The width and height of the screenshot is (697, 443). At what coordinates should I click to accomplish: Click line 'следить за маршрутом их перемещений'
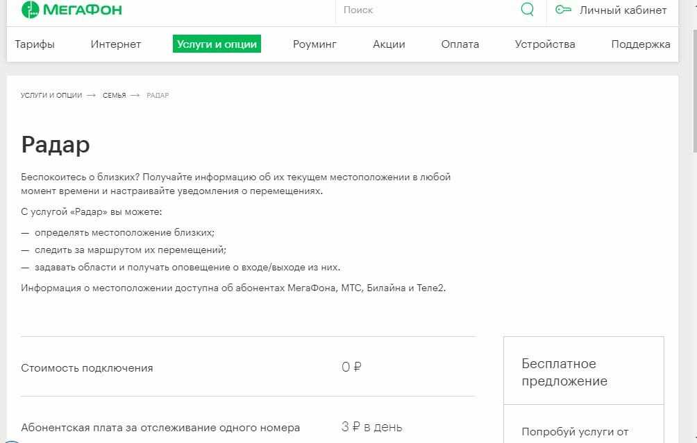tap(131, 250)
